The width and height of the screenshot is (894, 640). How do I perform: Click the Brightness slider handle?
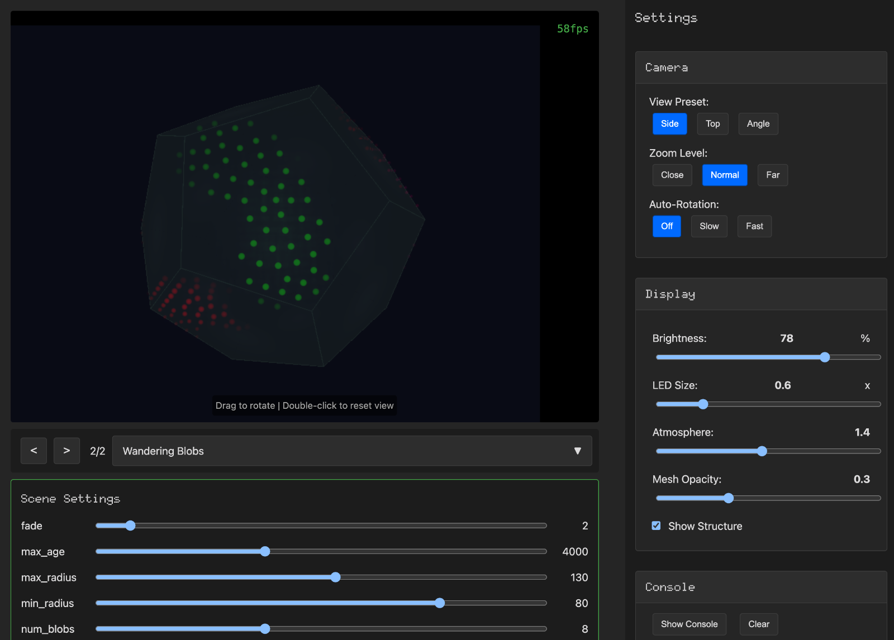pyautogui.click(x=825, y=357)
